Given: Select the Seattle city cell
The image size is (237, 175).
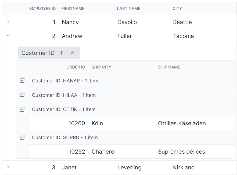Looking at the screenshot, I should pyautogui.click(x=182, y=22).
